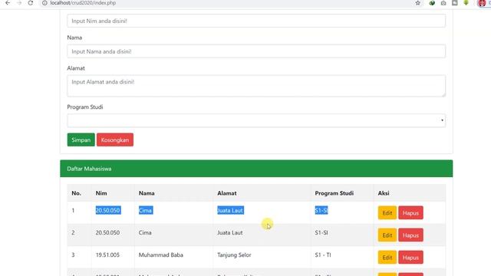491x276 pixels.
Task: Focus the localhost/crud2020/index.php address bar
Action: (x=83, y=3)
